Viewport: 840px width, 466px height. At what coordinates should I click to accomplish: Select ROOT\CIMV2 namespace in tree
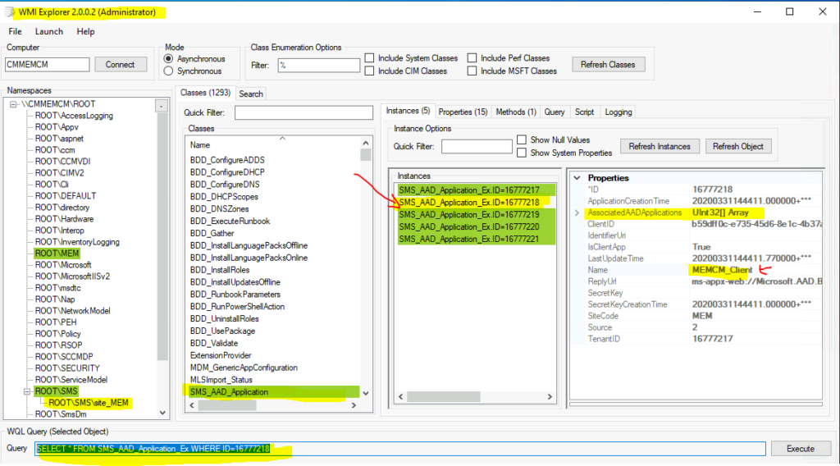pyautogui.click(x=60, y=173)
